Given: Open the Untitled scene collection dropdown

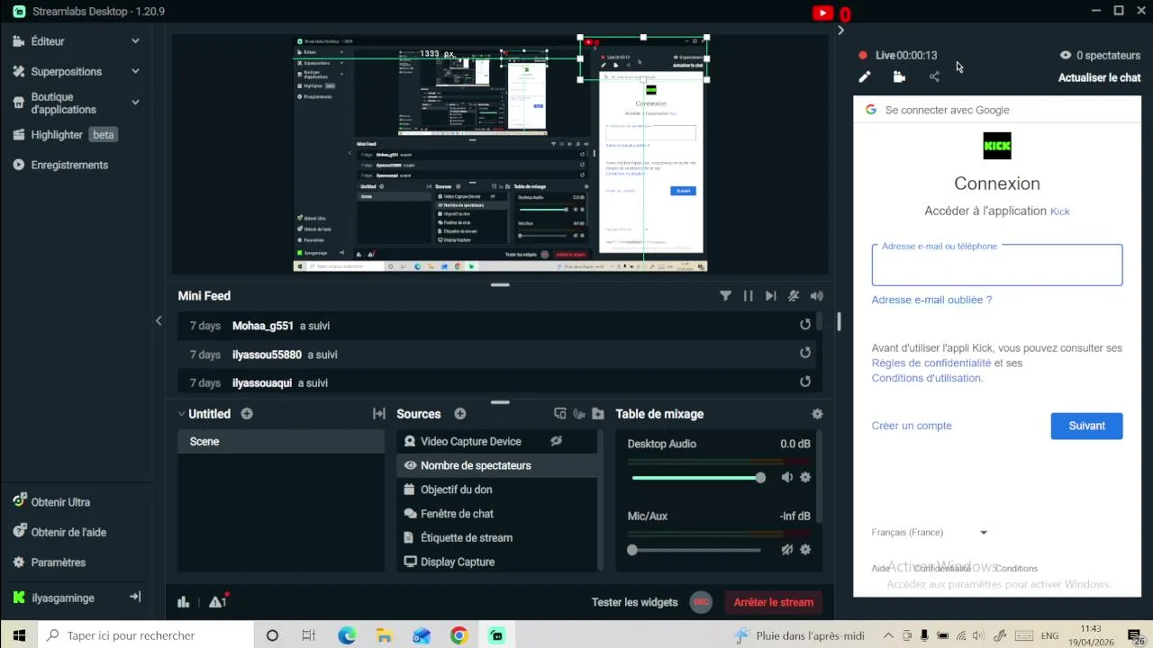Looking at the screenshot, I should coord(204,414).
